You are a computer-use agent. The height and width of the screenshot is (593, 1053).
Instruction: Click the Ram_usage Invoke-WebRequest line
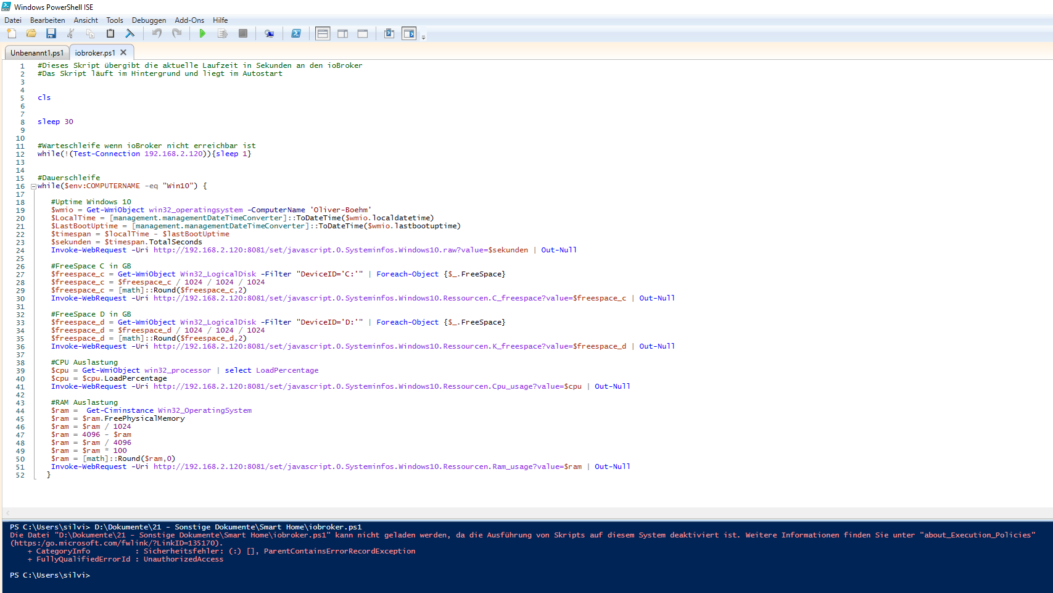tap(341, 467)
